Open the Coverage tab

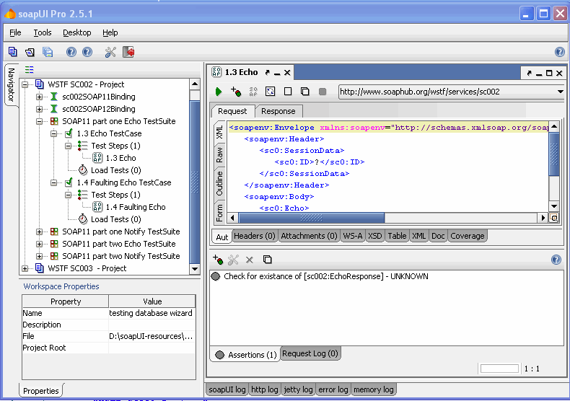(468, 236)
